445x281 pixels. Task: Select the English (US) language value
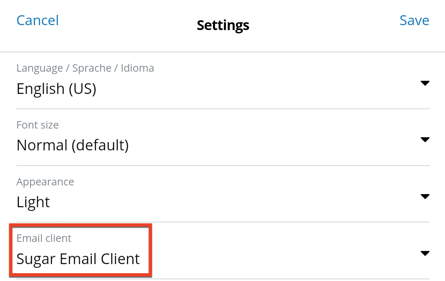click(x=56, y=89)
